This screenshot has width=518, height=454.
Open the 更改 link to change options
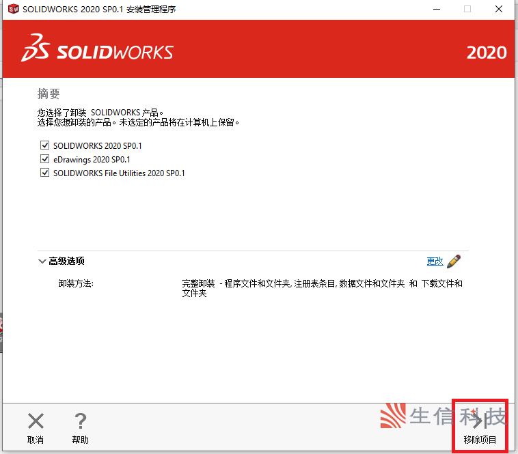click(435, 261)
